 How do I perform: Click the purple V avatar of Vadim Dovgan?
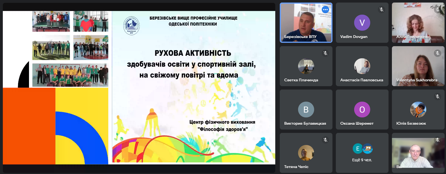click(362, 23)
